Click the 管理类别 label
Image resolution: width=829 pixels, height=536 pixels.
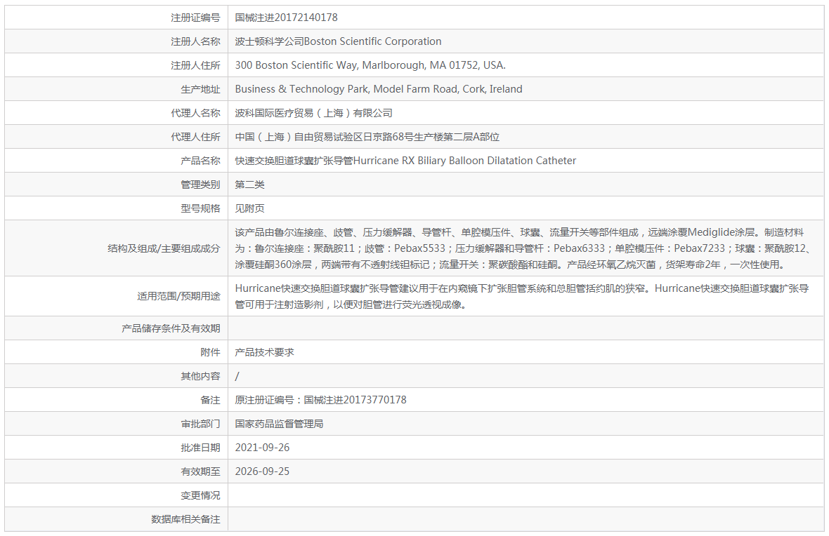pyautogui.click(x=200, y=185)
